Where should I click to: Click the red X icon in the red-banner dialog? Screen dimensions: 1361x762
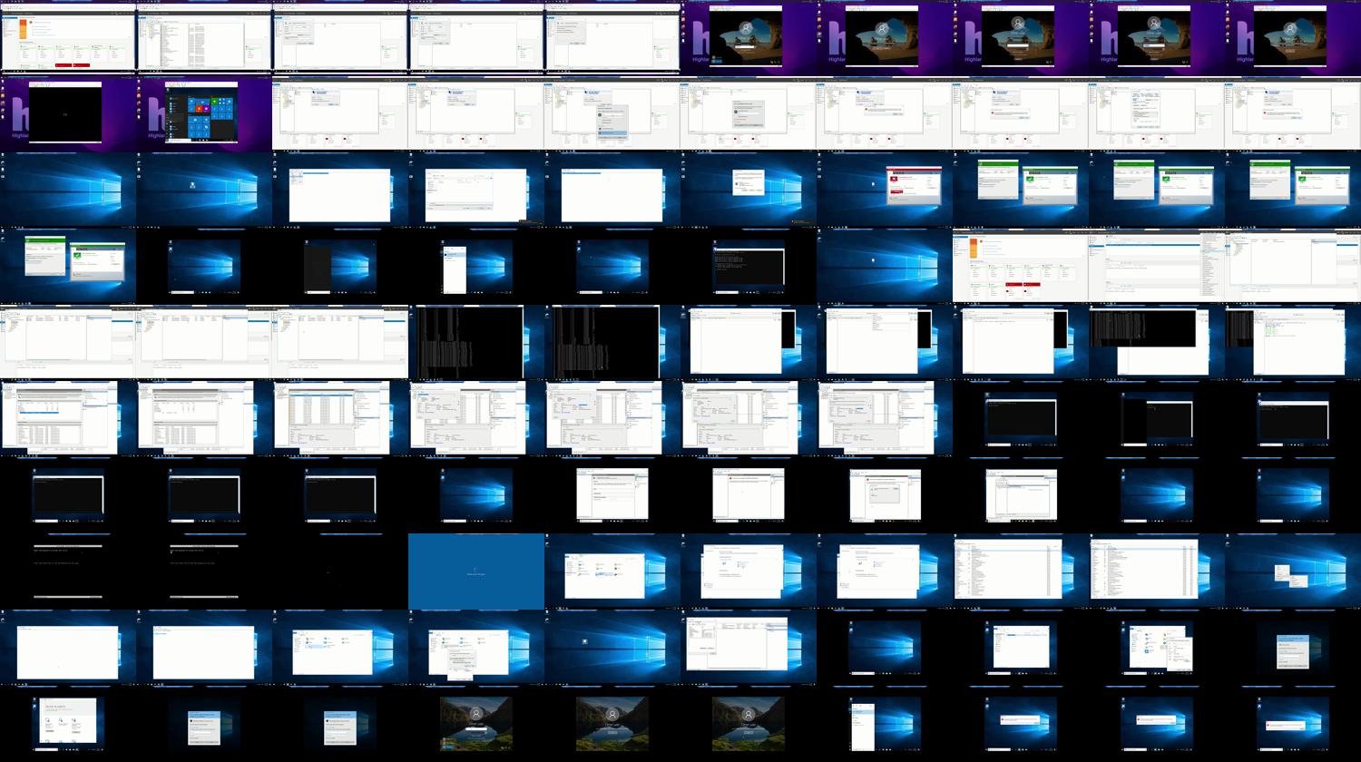(x=895, y=180)
